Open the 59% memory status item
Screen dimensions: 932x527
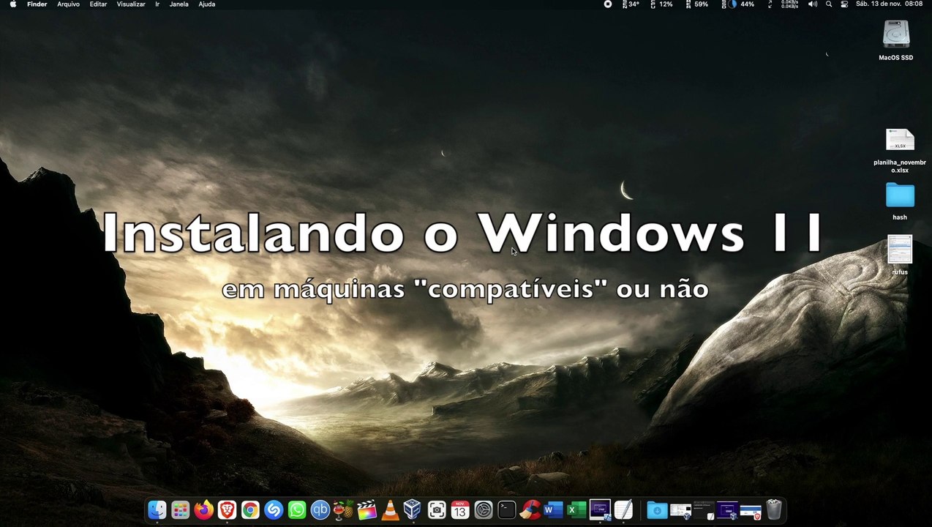696,4
